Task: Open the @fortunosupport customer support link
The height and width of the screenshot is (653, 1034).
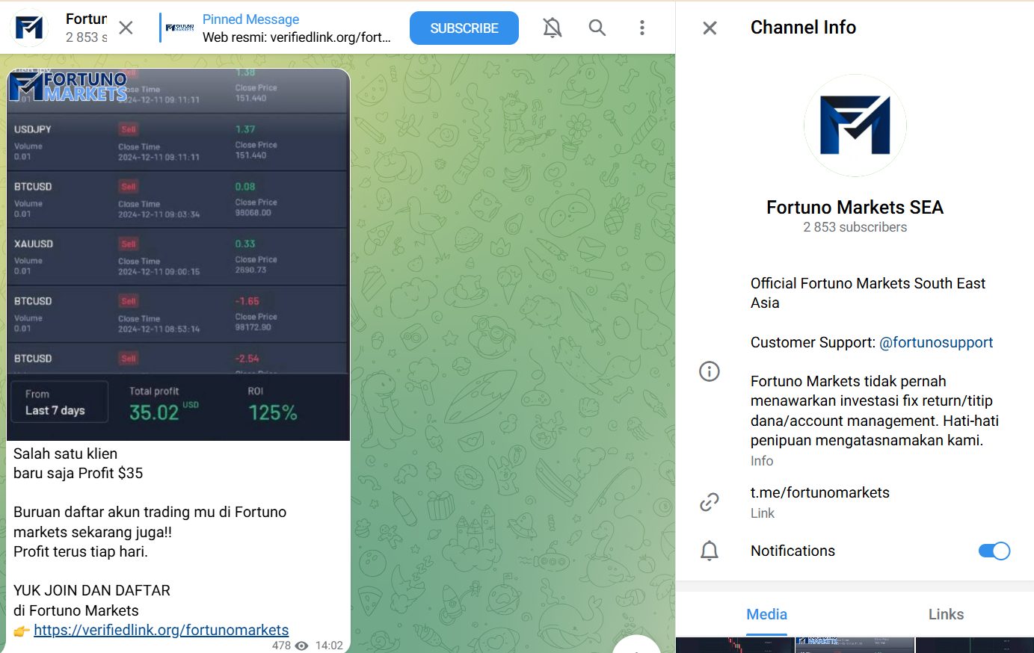Action: pyautogui.click(x=936, y=342)
